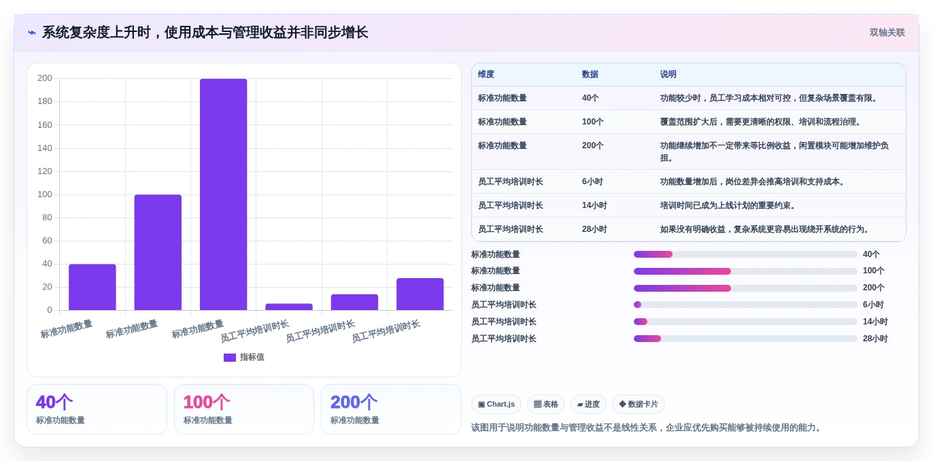
Task: Click the 40个 data card
Action: point(97,409)
